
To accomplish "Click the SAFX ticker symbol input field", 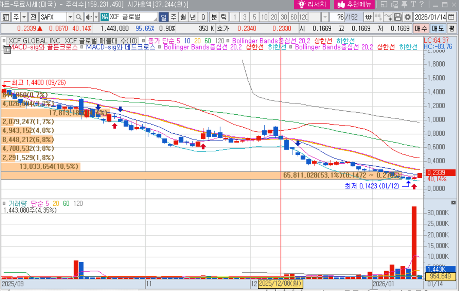I will (x=53, y=17).
